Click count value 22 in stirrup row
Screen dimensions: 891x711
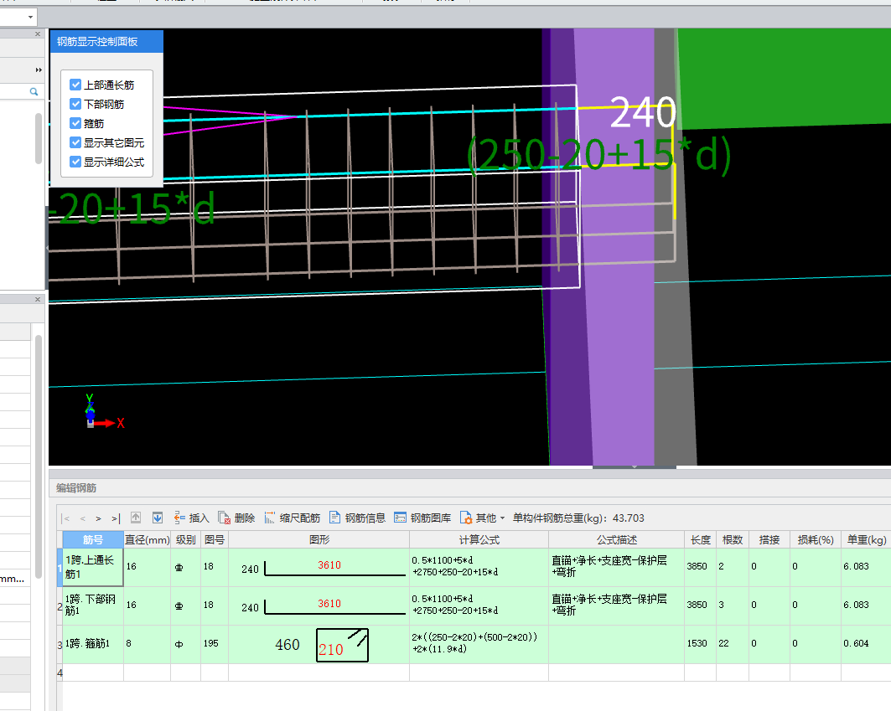pos(723,643)
